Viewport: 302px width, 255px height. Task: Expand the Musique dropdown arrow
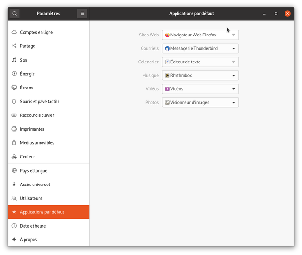point(234,76)
